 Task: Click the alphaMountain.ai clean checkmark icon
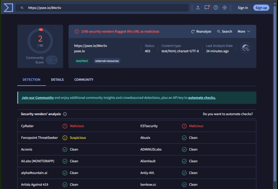pyautogui.click(x=65, y=173)
